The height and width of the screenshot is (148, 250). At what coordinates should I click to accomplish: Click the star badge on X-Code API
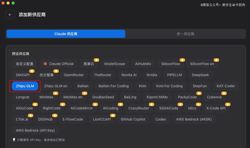(x=228, y=104)
